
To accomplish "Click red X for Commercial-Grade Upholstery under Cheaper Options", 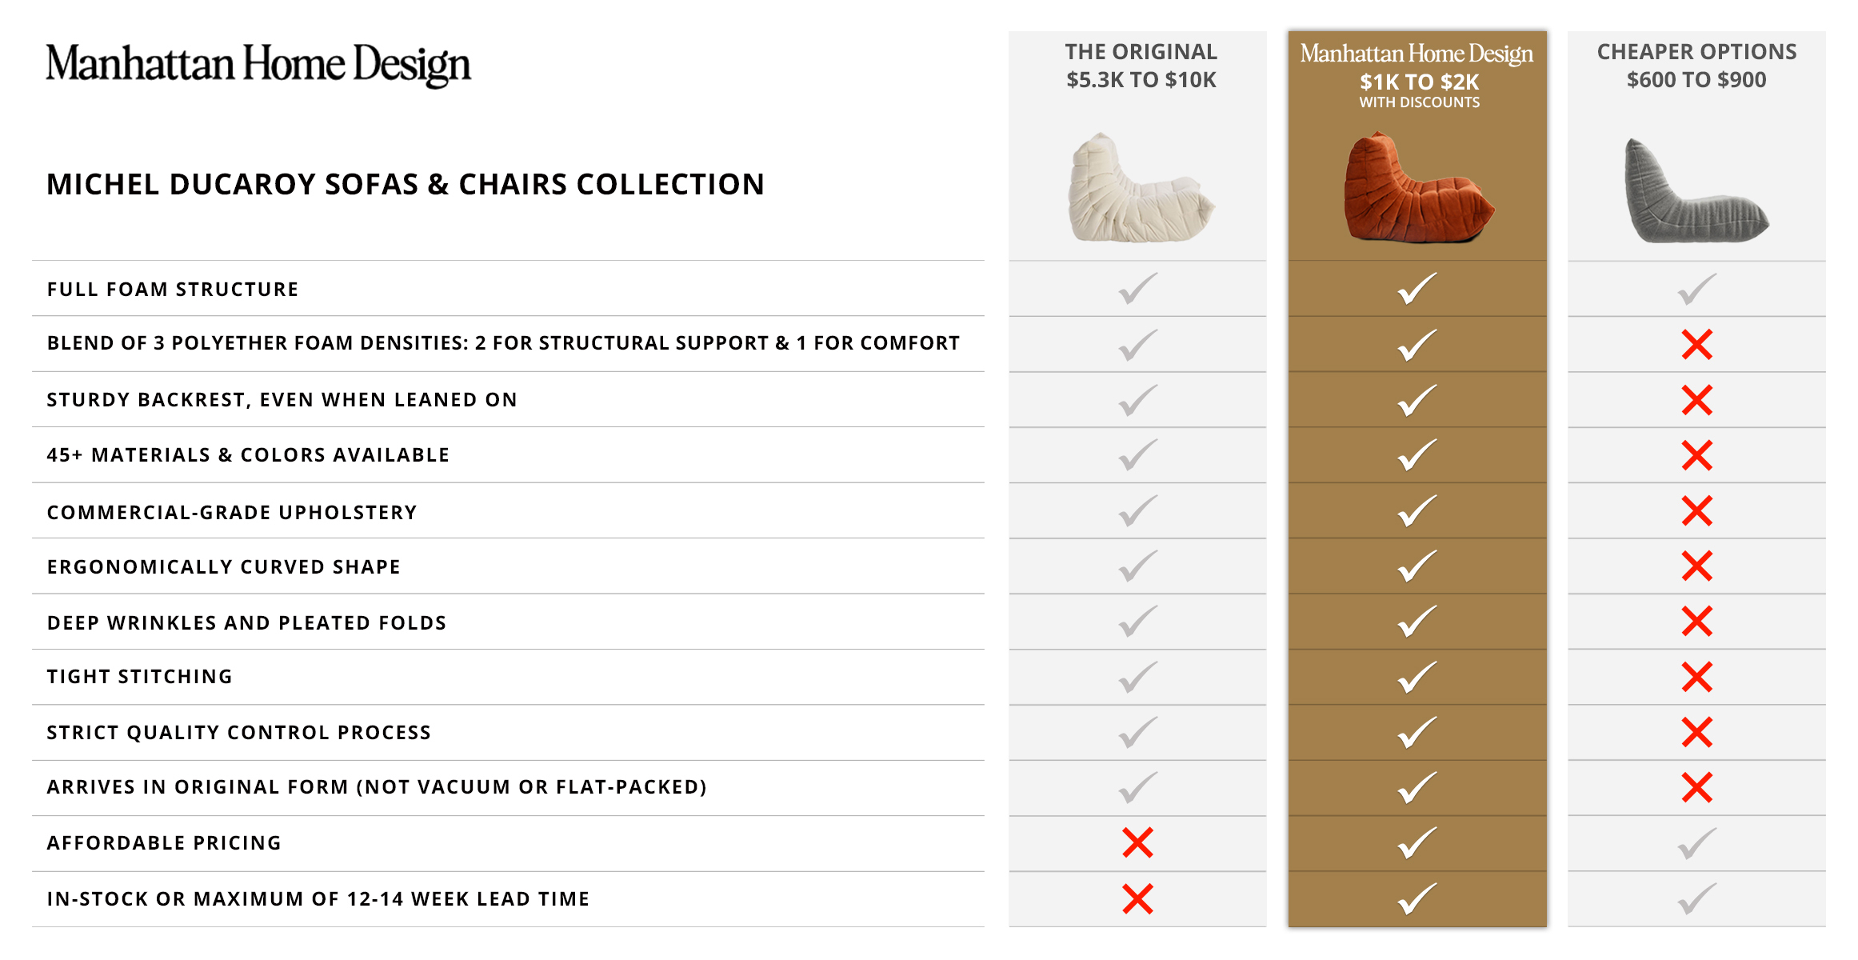I will point(1696,511).
